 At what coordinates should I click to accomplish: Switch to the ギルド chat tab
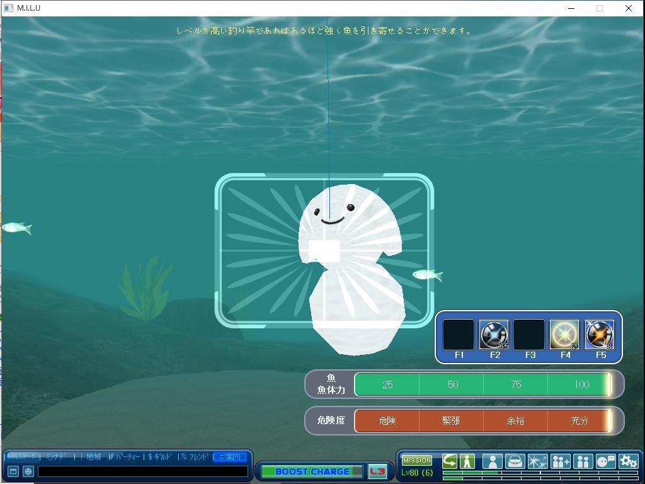pos(159,456)
